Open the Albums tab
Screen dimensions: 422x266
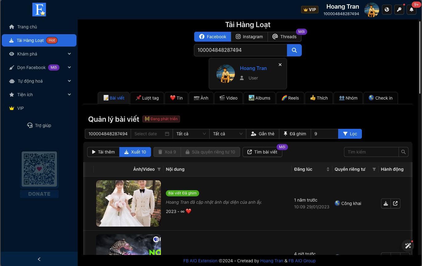pos(259,98)
